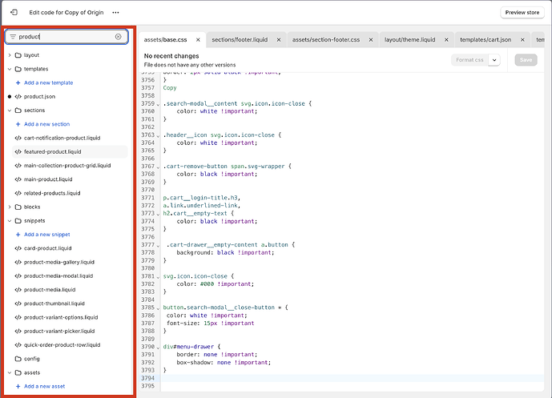Click inside the file search field
The width and height of the screenshot is (552, 398).
tap(64, 37)
